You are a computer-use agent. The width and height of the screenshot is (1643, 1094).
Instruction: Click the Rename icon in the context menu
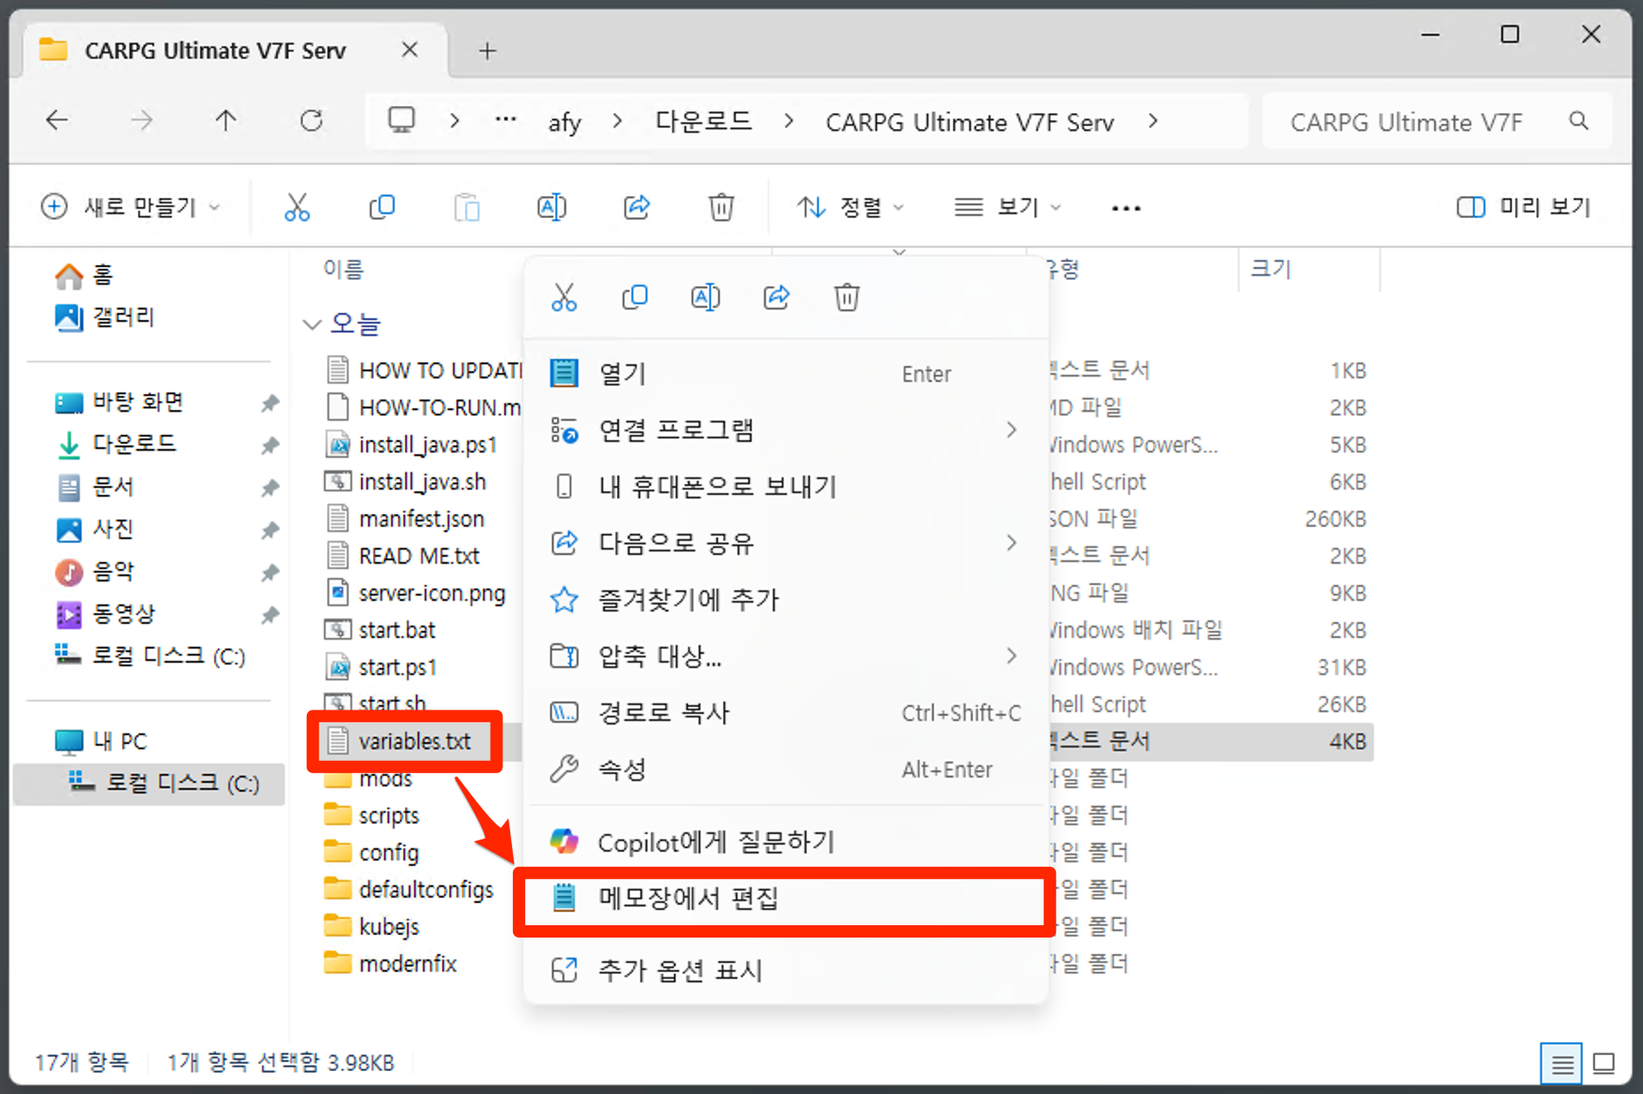(x=705, y=298)
